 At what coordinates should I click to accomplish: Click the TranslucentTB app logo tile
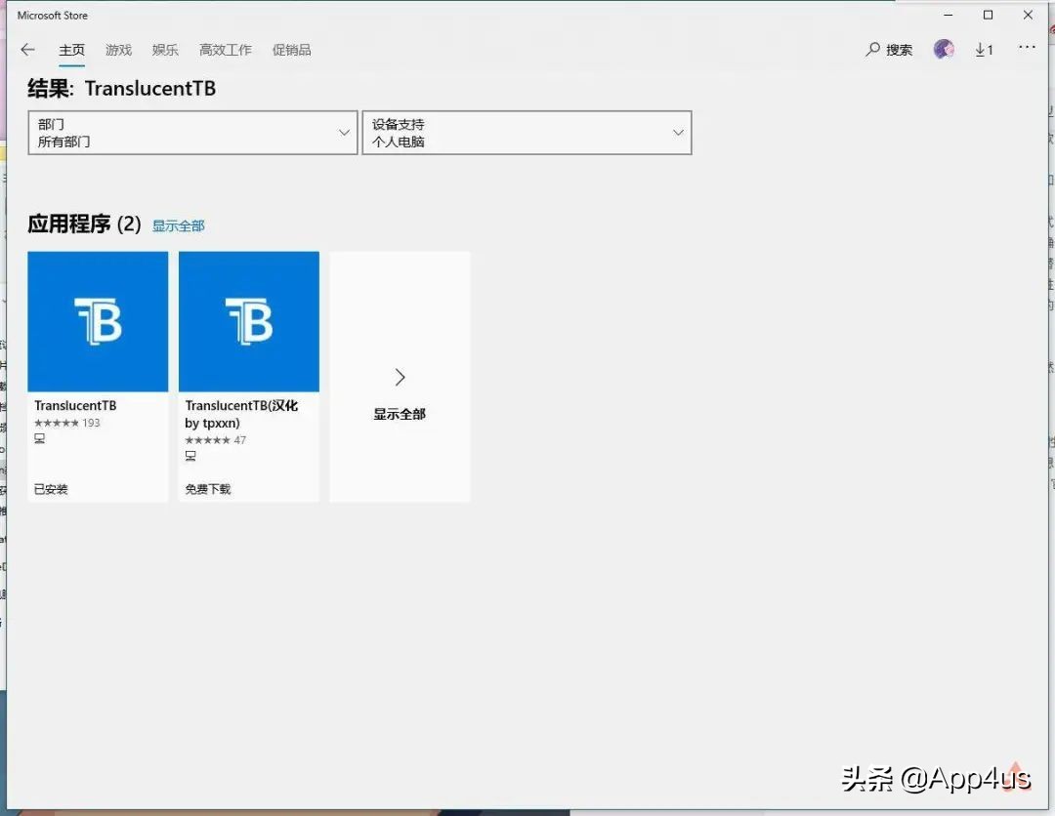98,322
